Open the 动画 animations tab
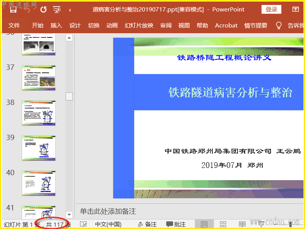This screenshot has height=229, width=305. 112,25
